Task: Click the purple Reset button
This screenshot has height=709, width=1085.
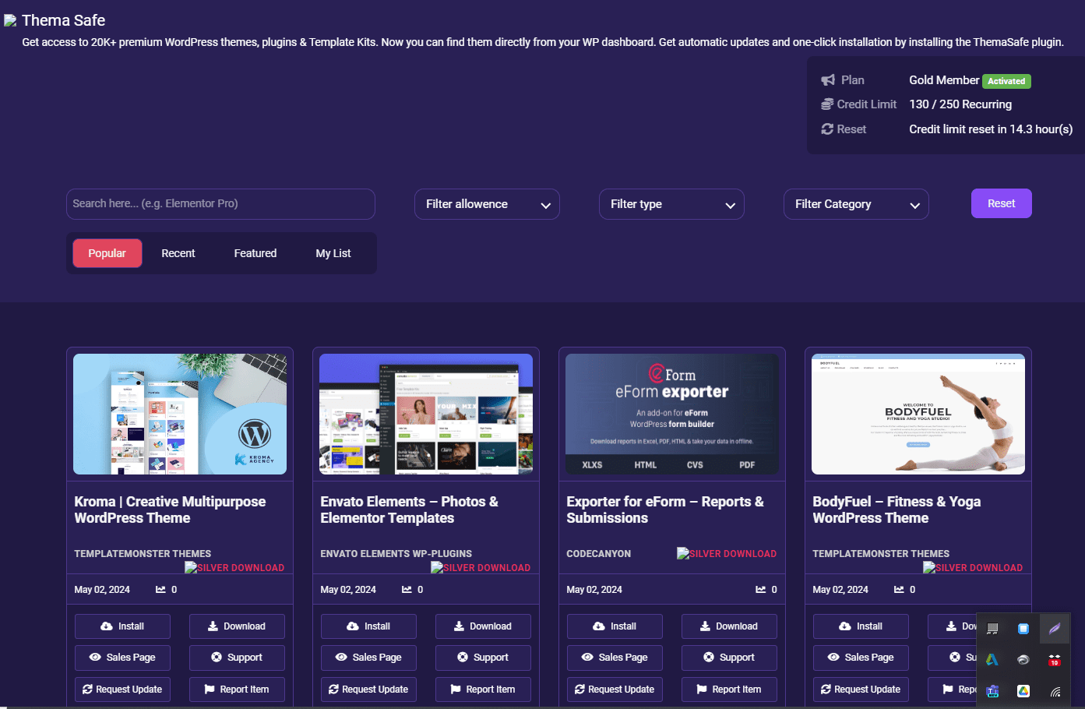Action: (1001, 203)
